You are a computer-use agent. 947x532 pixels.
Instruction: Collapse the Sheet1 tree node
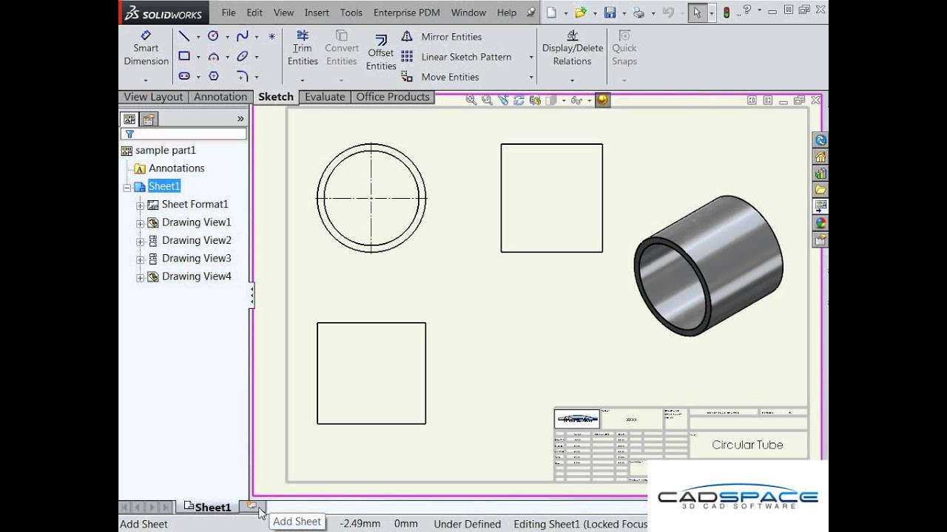(127, 187)
